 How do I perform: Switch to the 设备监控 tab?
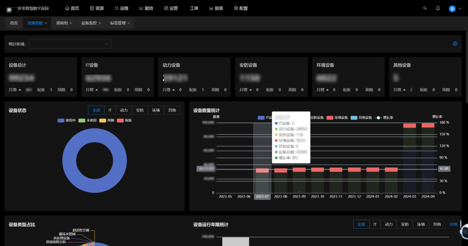89,23
